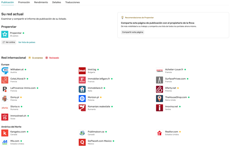Click the Storia.ro portal name
This screenshot has width=231, height=146.
(x=15, y=106)
